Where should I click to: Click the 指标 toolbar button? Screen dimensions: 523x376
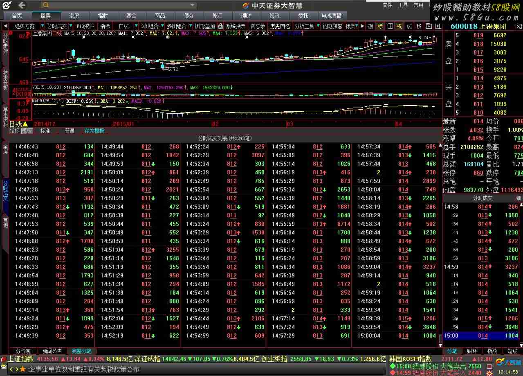[105, 26]
